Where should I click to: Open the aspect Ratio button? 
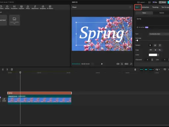pos(126,64)
